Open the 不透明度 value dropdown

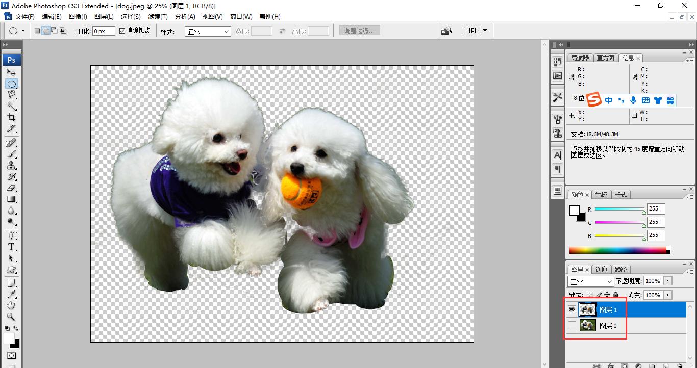pyautogui.click(x=666, y=281)
